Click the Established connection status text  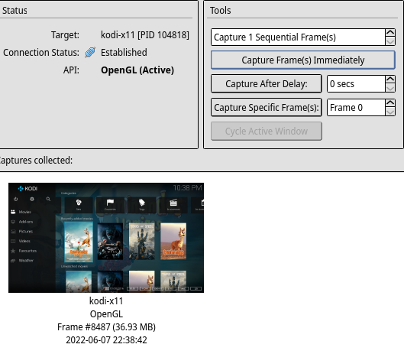point(124,53)
